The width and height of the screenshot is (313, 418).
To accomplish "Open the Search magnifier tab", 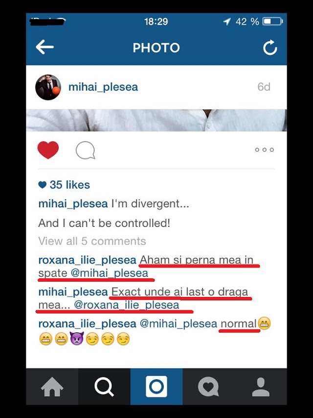I will (104, 387).
